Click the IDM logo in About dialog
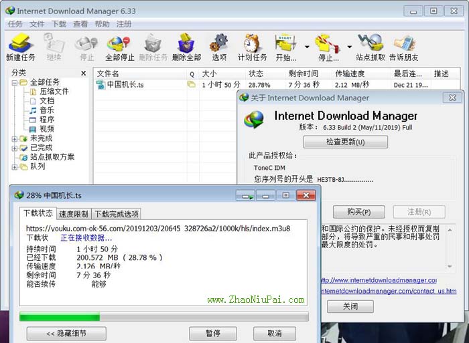 point(254,119)
